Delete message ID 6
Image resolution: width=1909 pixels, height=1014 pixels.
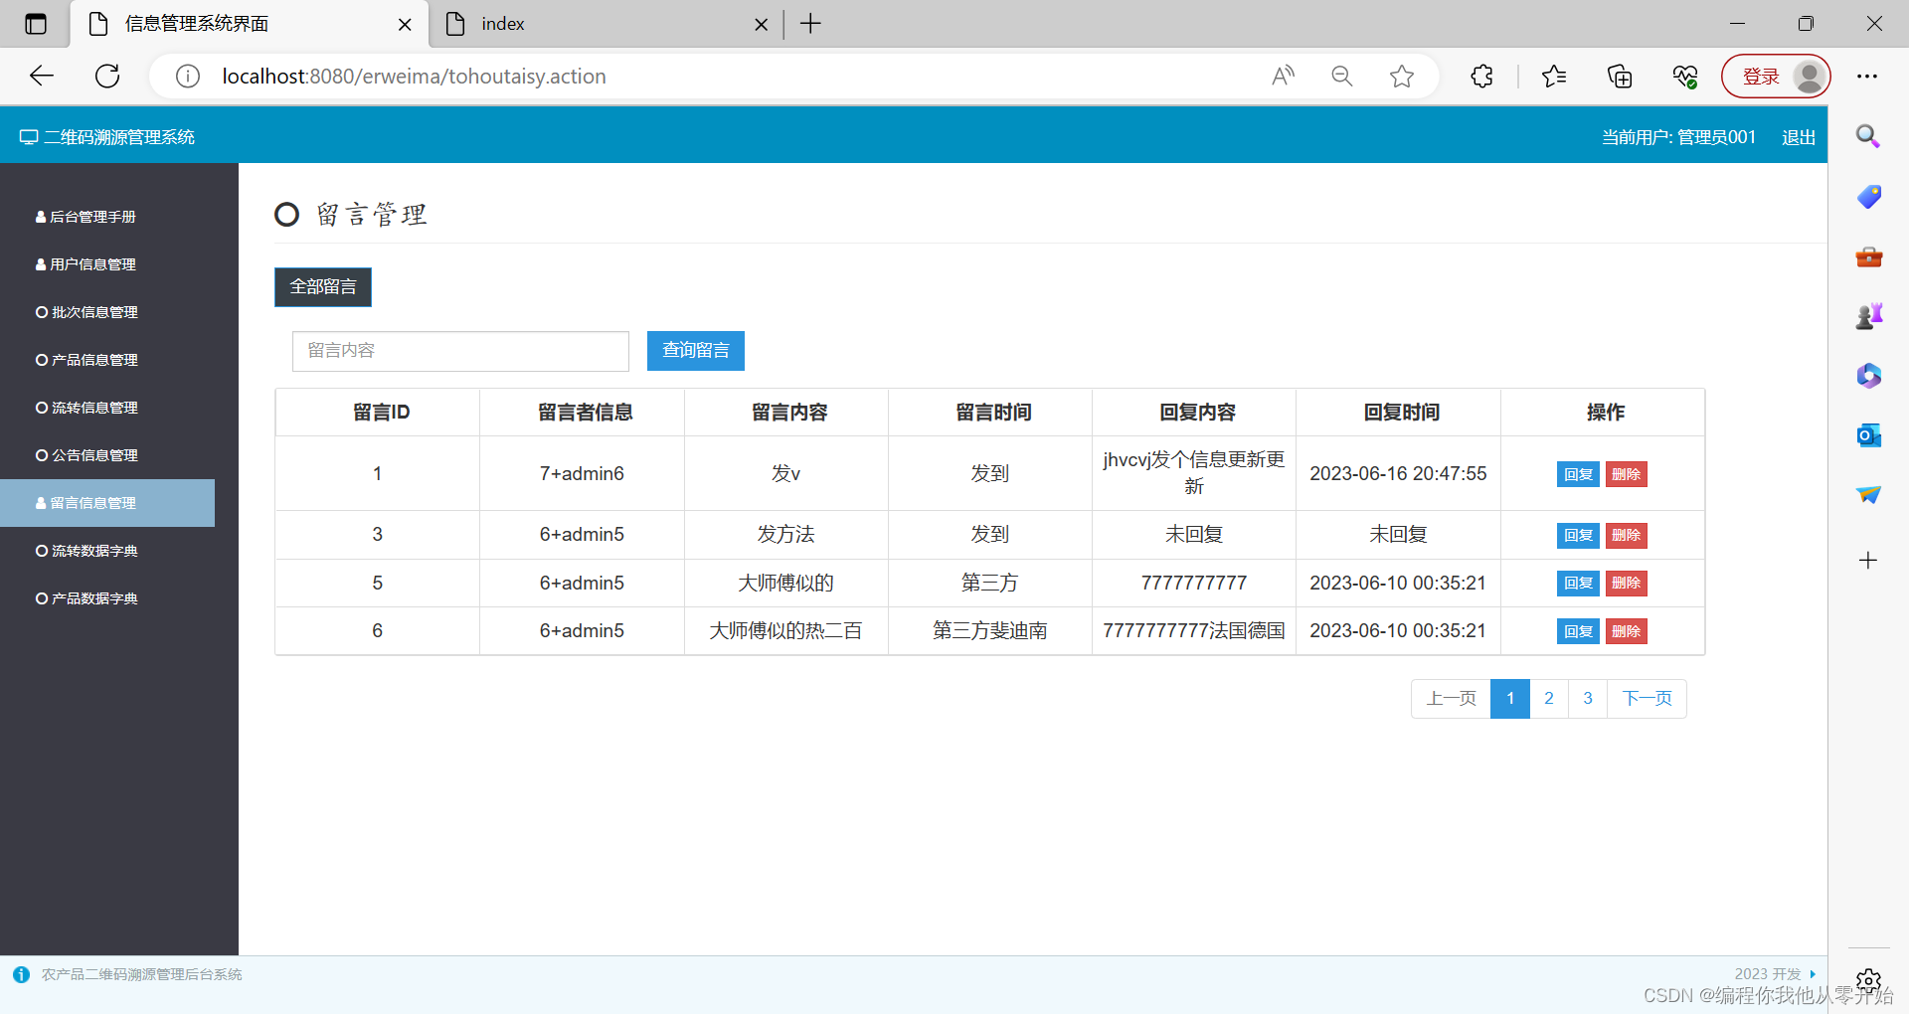[1626, 631]
